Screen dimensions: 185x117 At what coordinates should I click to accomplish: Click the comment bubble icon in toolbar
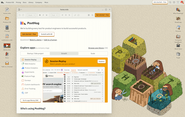(78, 15)
